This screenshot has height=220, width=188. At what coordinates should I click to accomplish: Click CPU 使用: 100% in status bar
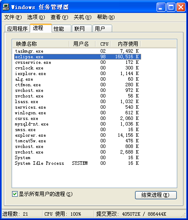63,214
